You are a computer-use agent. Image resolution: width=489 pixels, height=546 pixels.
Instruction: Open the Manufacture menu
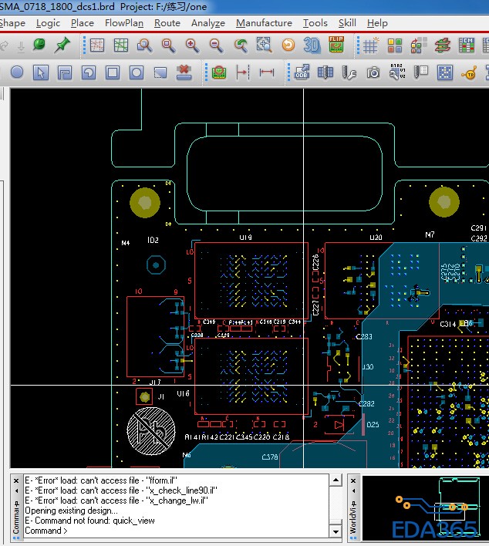(264, 23)
